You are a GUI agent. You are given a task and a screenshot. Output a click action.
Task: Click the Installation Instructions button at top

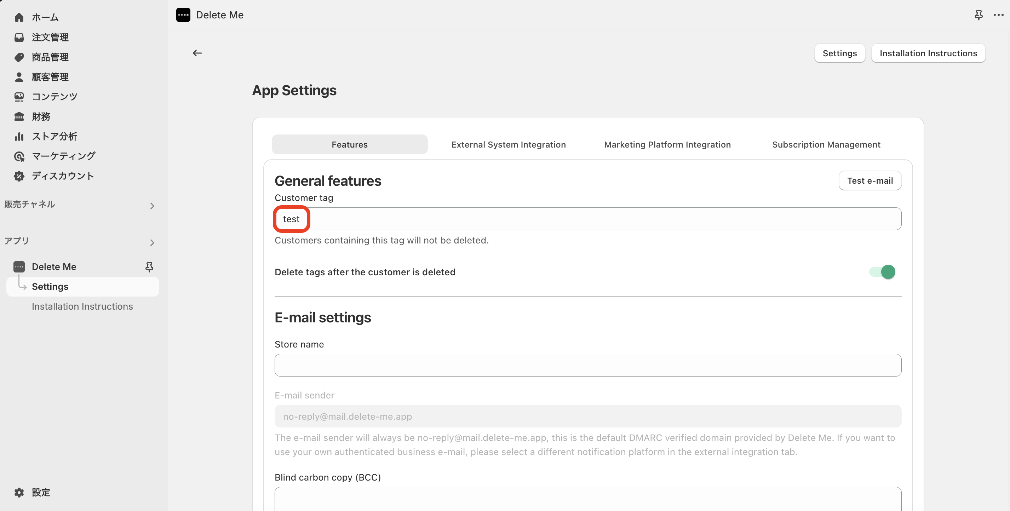928,53
